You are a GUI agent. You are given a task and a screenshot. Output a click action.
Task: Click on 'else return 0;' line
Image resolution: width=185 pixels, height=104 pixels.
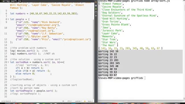point(25,74)
